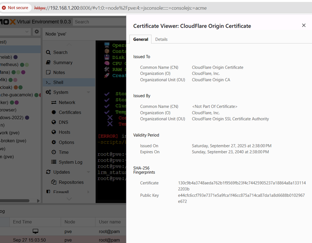Screen dimensions: 312x243
Task: Open System in the node menu
Action: pos(61,92)
